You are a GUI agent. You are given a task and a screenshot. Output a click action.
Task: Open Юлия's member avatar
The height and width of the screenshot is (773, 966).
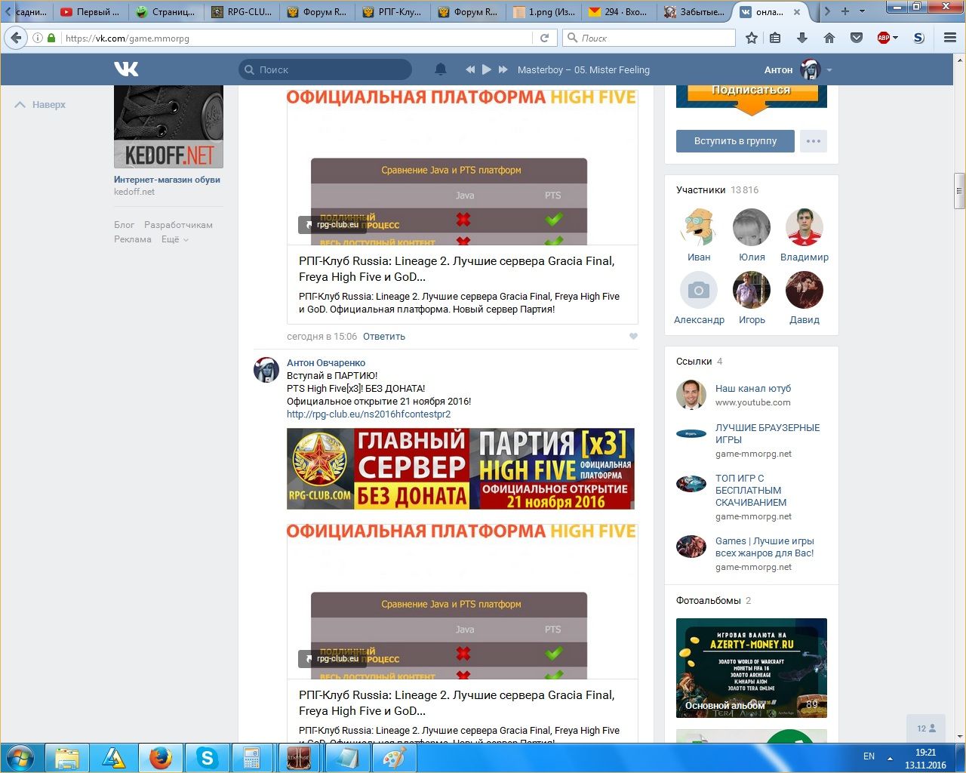(752, 227)
